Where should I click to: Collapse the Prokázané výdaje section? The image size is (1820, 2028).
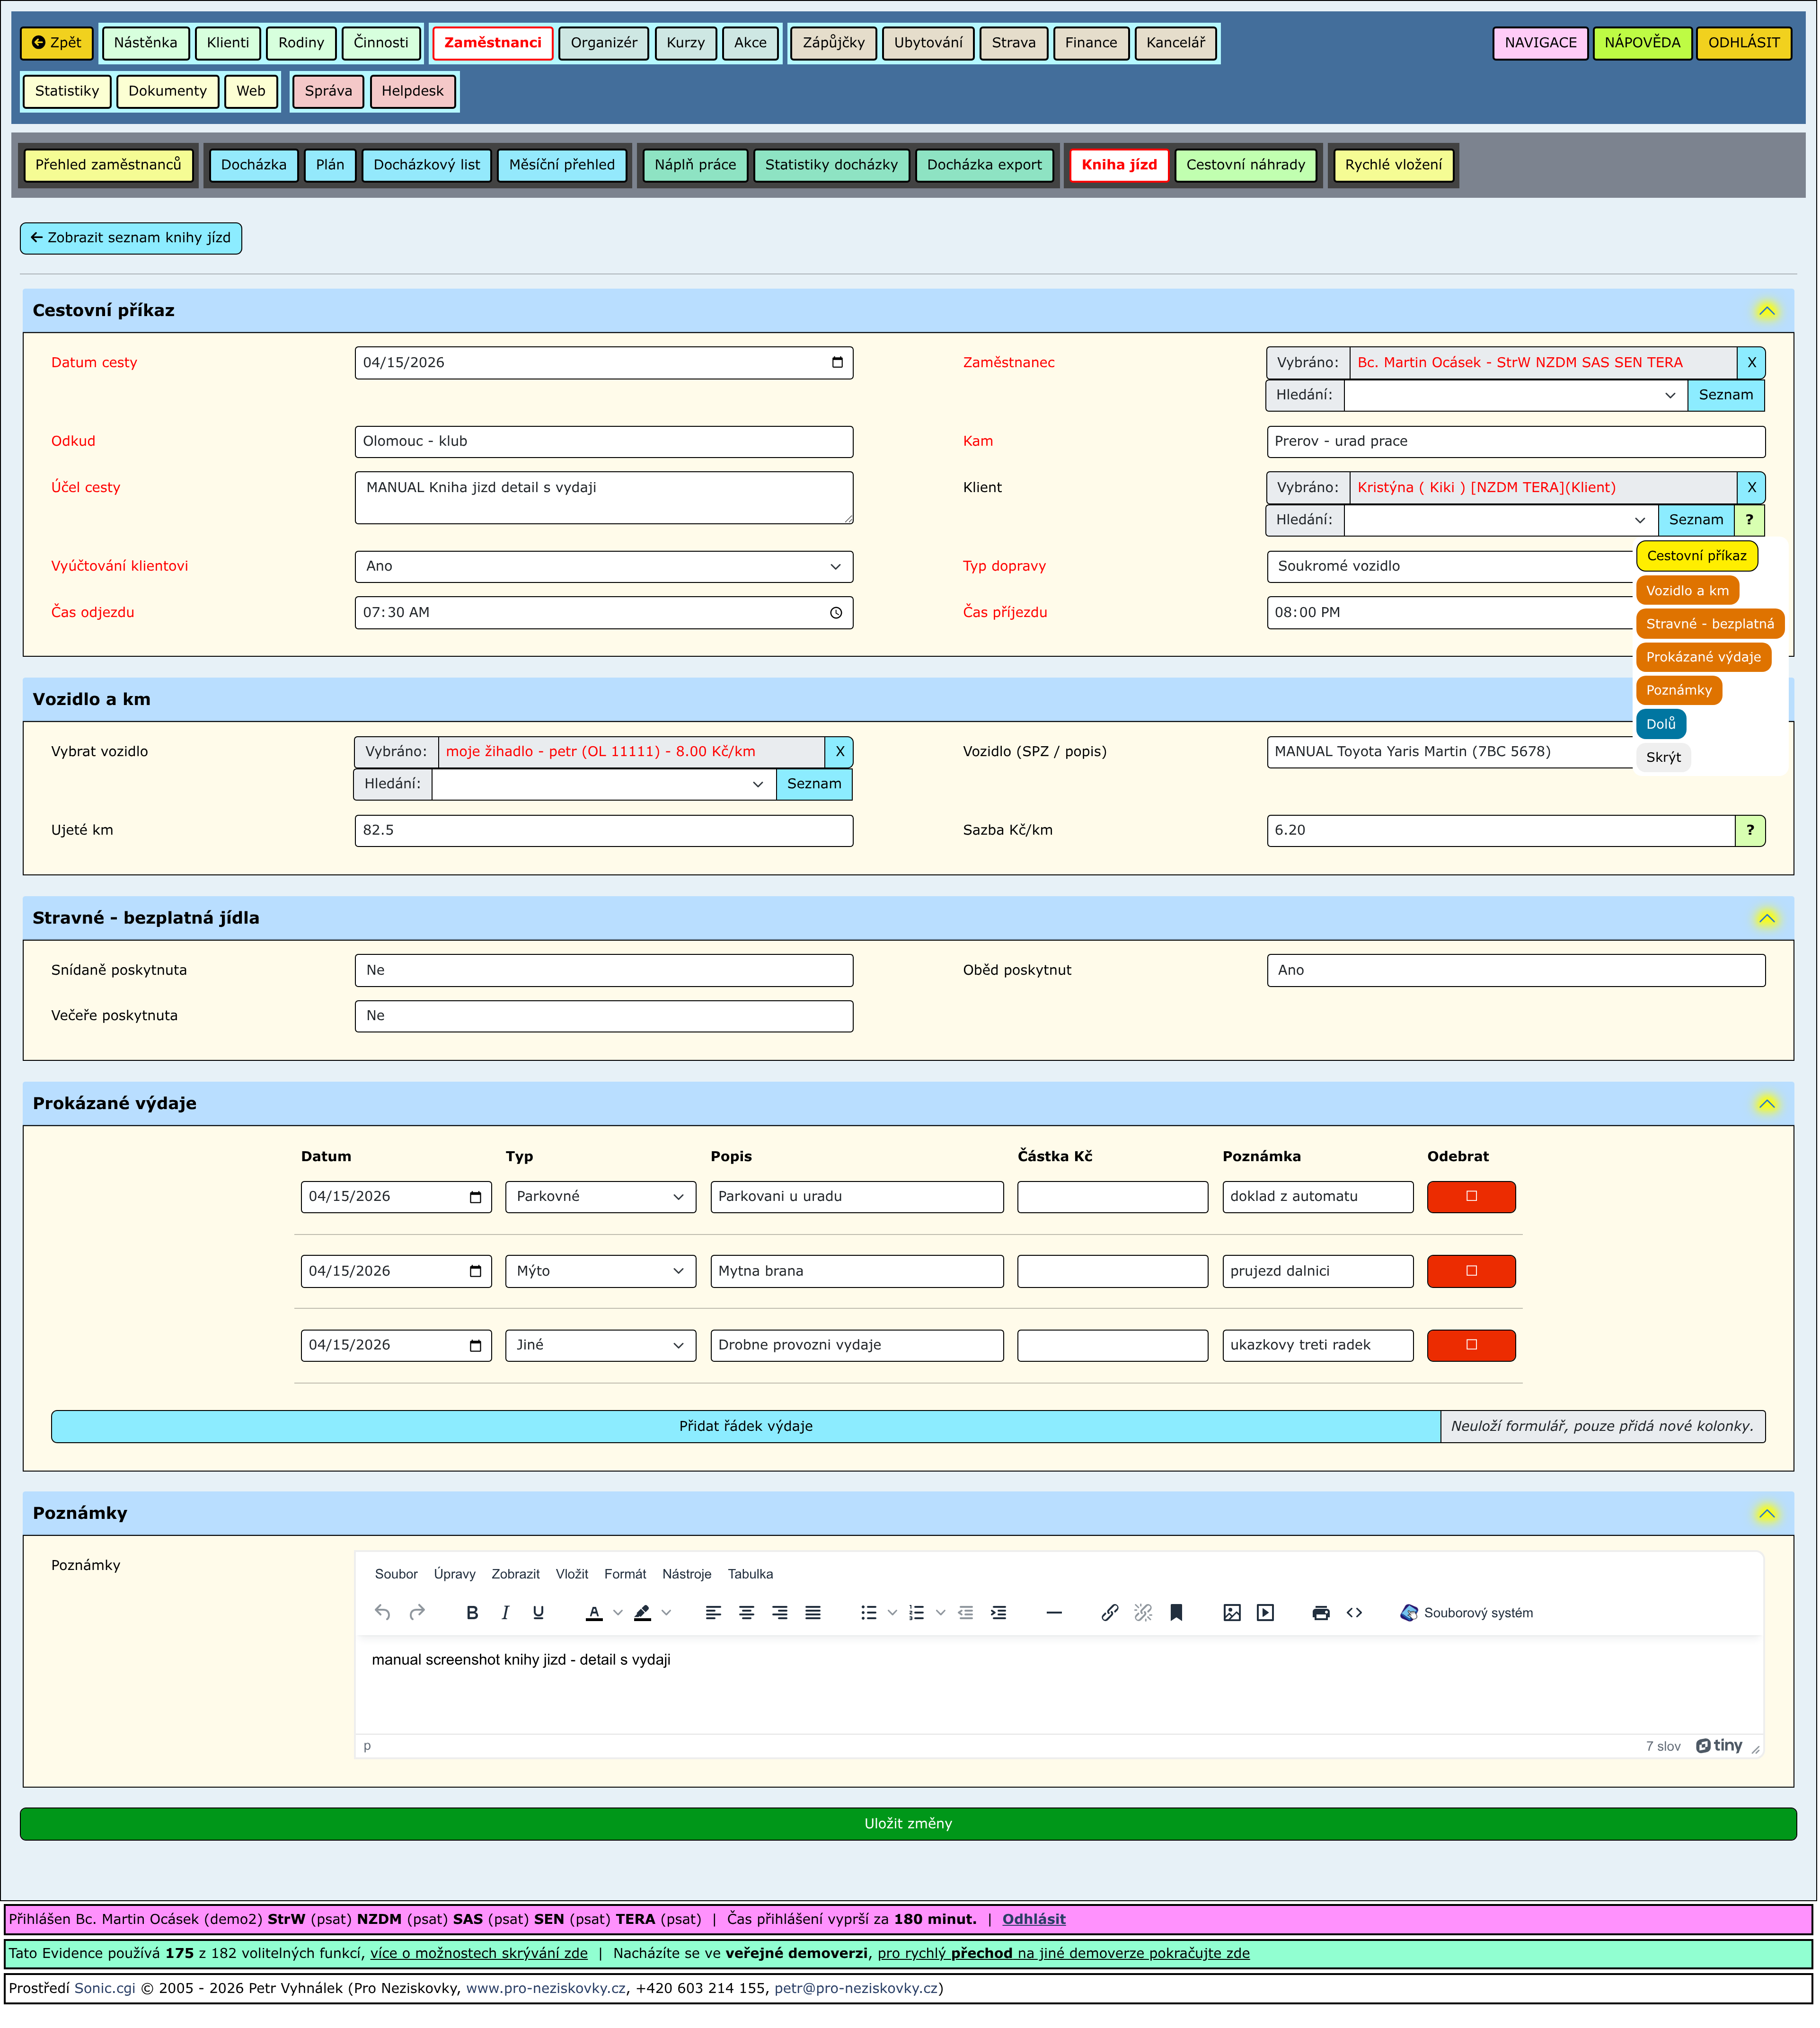pyautogui.click(x=1766, y=1104)
